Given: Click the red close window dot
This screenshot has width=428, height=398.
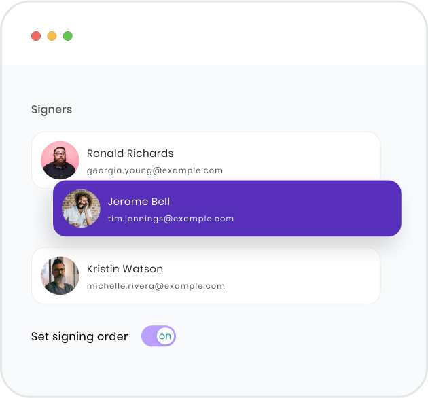Looking at the screenshot, I should click(36, 36).
